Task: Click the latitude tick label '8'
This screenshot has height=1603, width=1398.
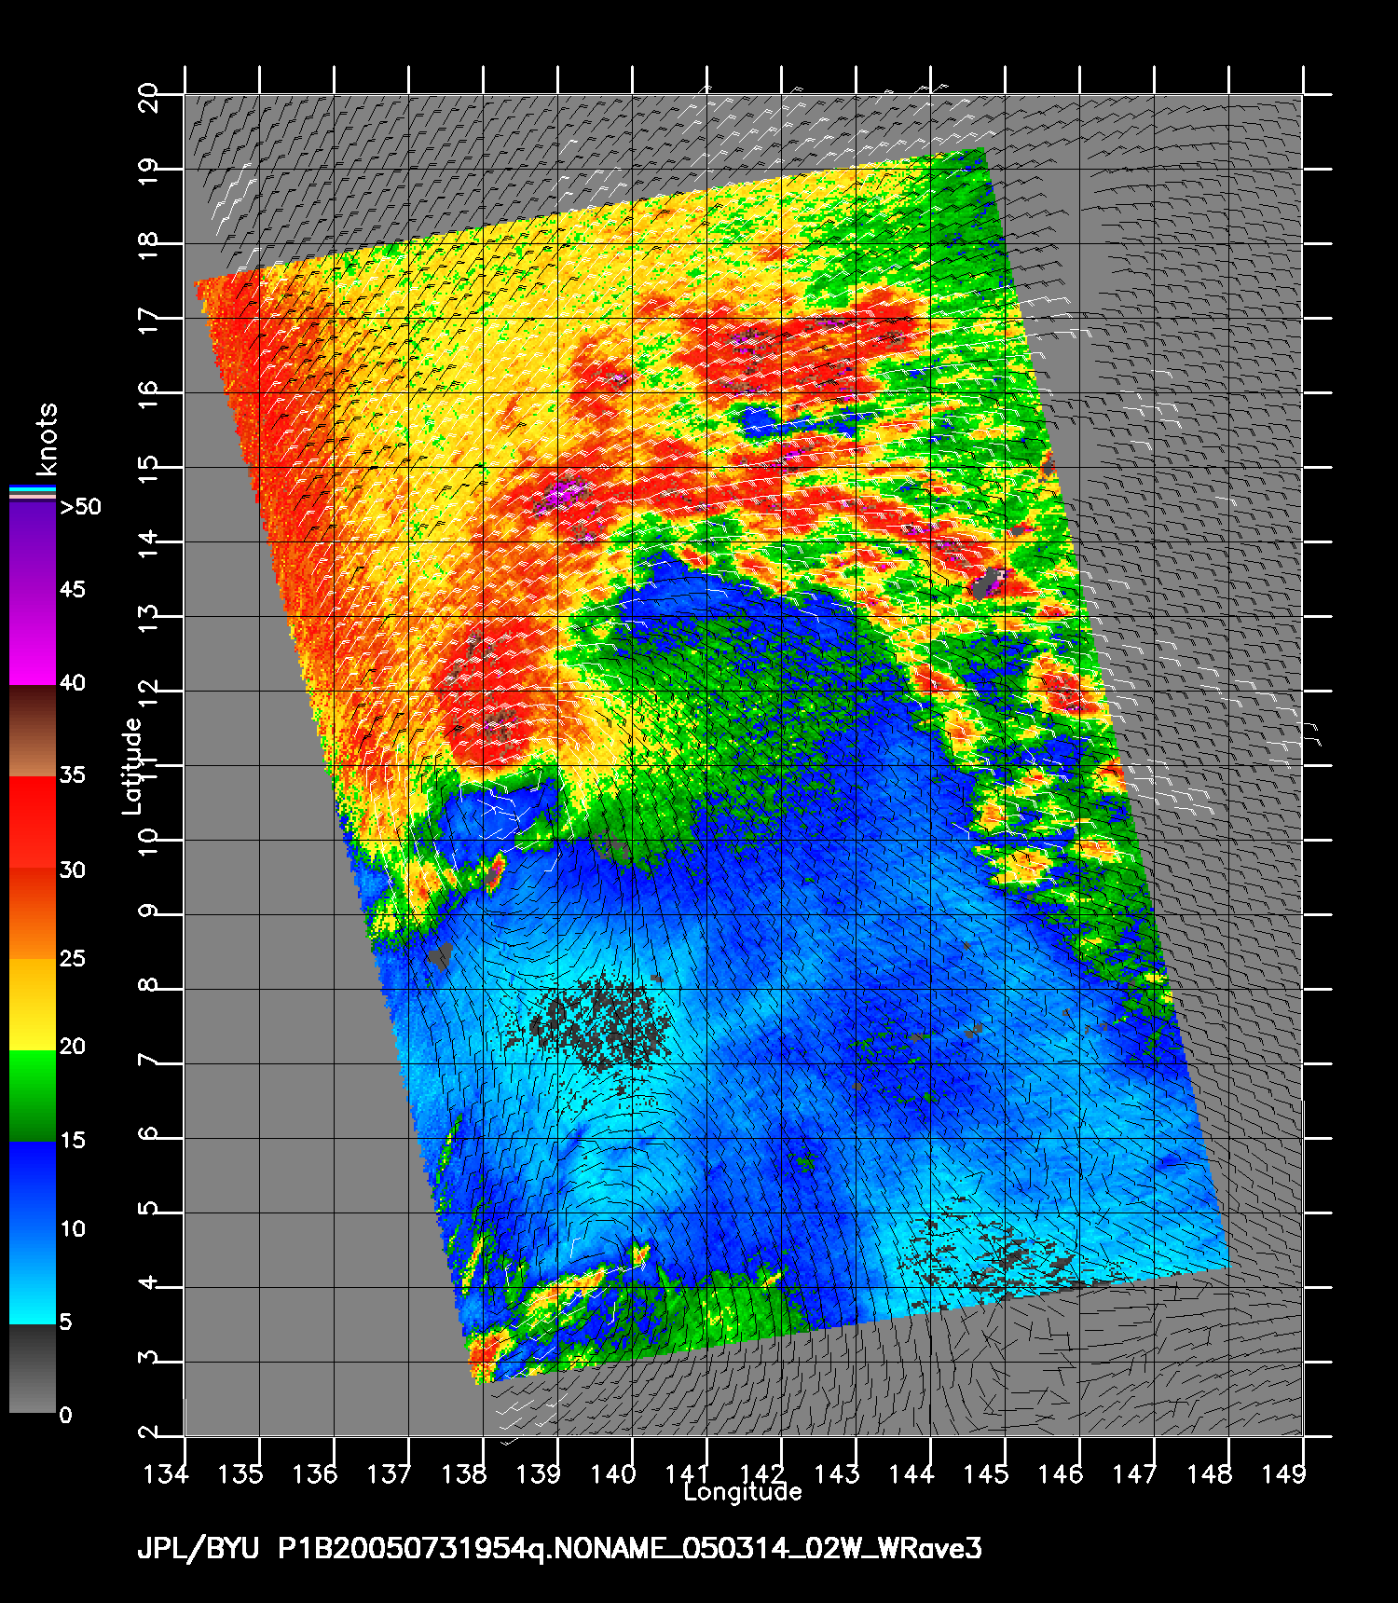Action: tap(148, 984)
